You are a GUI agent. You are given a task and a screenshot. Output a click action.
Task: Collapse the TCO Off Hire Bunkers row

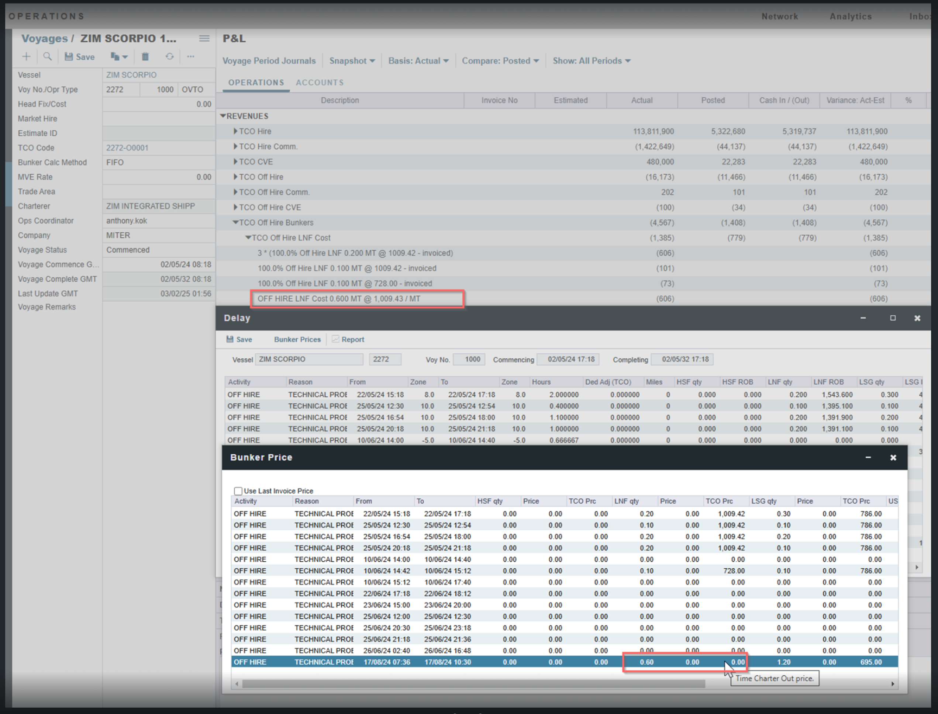235,222
